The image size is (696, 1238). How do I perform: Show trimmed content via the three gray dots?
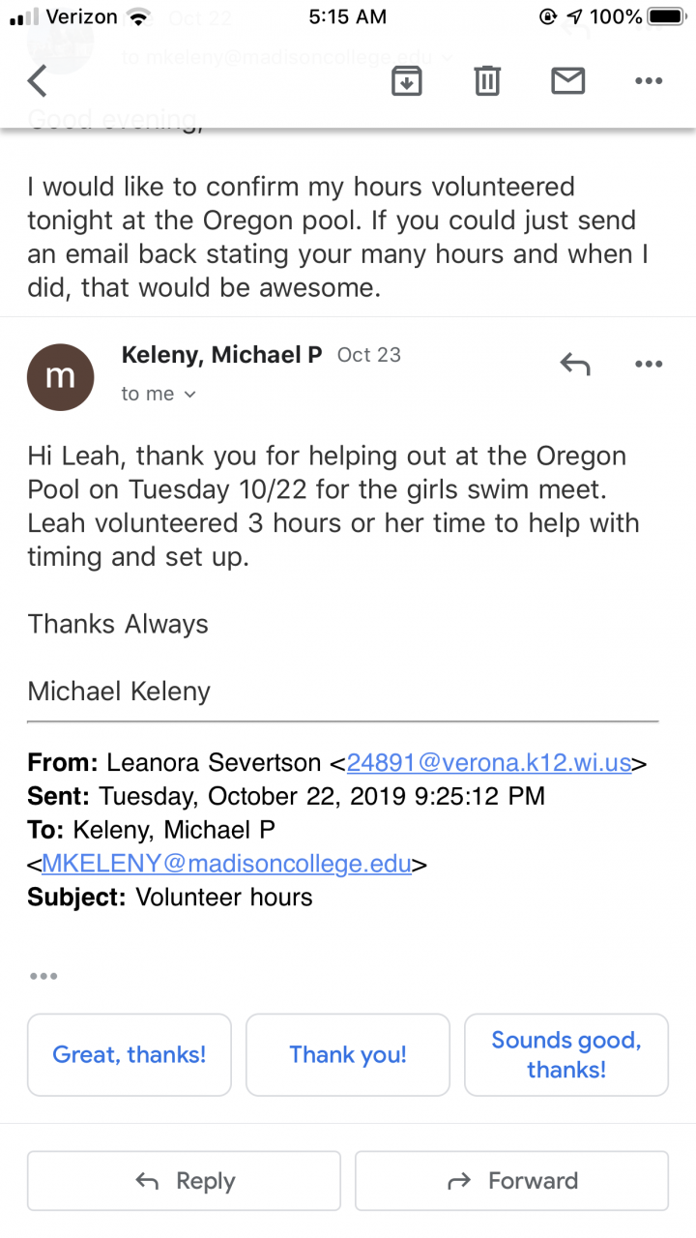click(43, 976)
